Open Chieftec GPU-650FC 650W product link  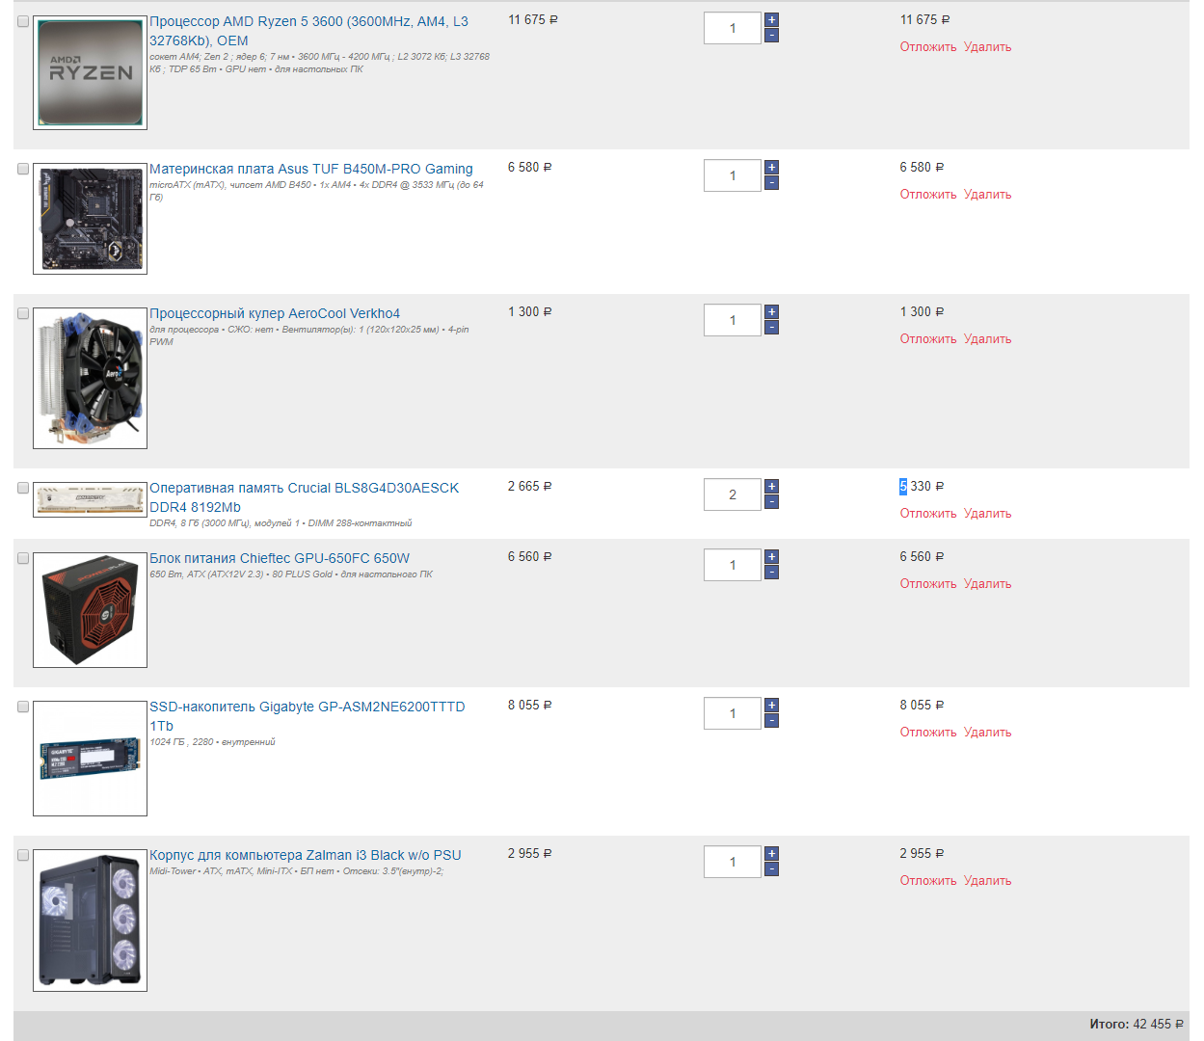point(280,558)
